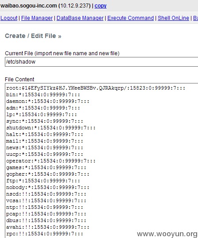Image resolution: width=198 pixels, height=238 pixels.
Task: Click the Create / Edit File heading
Action: point(33,36)
